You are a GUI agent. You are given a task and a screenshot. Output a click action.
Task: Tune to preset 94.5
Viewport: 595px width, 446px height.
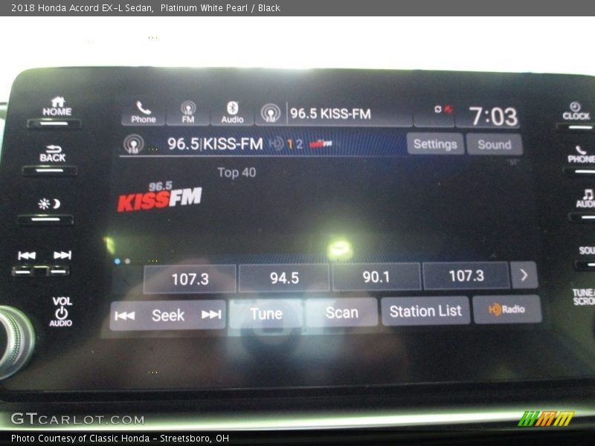tap(284, 278)
